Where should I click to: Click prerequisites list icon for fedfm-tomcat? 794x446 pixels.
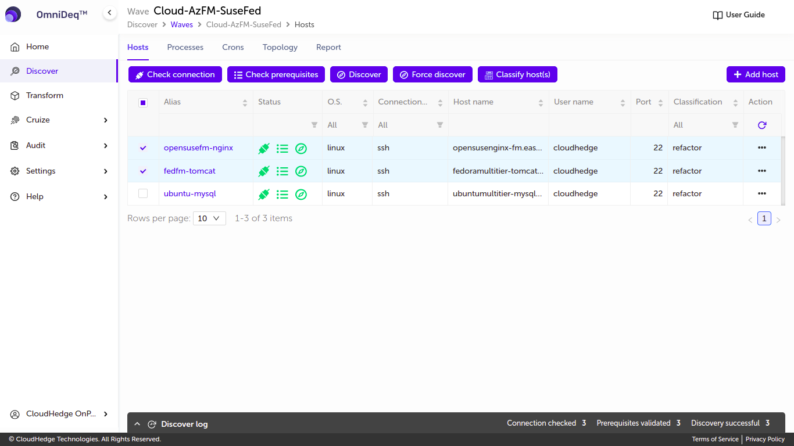(x=282, y=171)
